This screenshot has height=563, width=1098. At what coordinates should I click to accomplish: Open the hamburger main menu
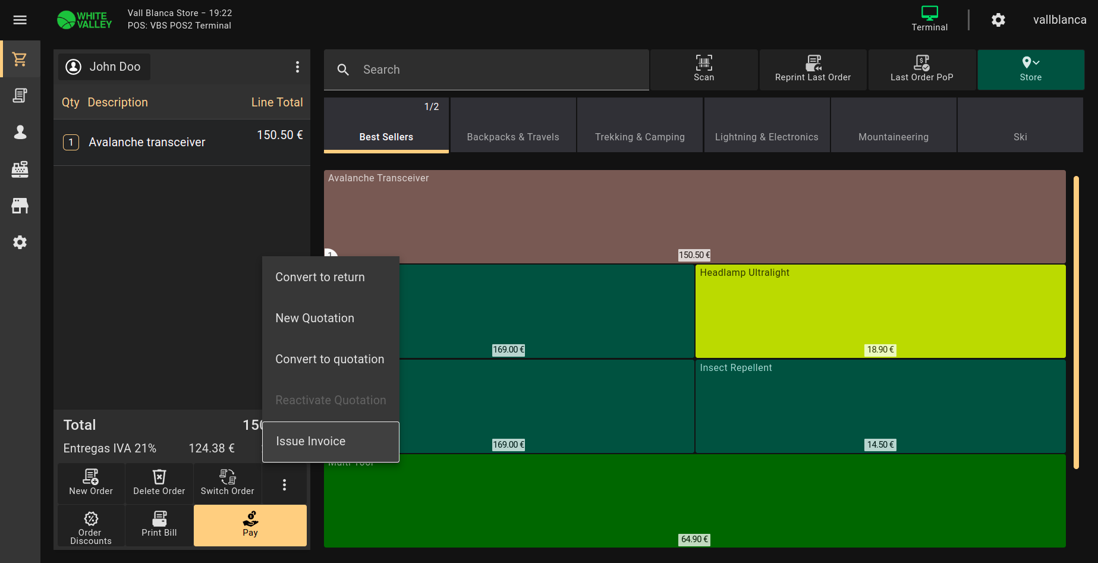click(20, 20)
